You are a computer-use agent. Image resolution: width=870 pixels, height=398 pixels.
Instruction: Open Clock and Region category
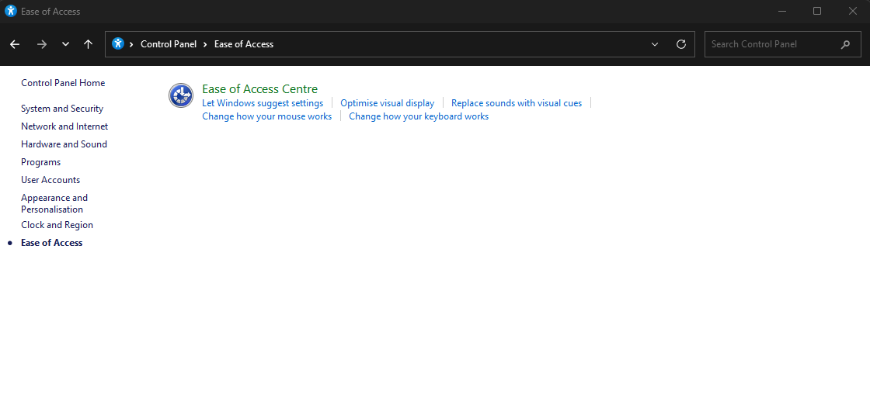[x=57, y=225]
